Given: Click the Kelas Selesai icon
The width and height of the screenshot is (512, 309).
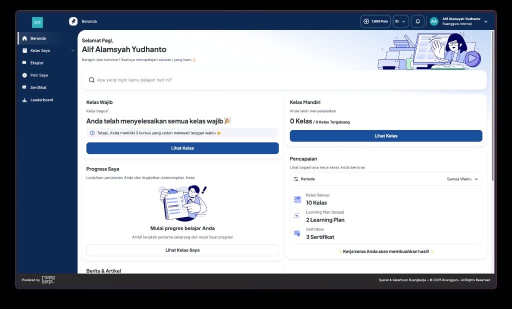Looking at the screenshot, I should pyautogui.click(x=297, y=199).
